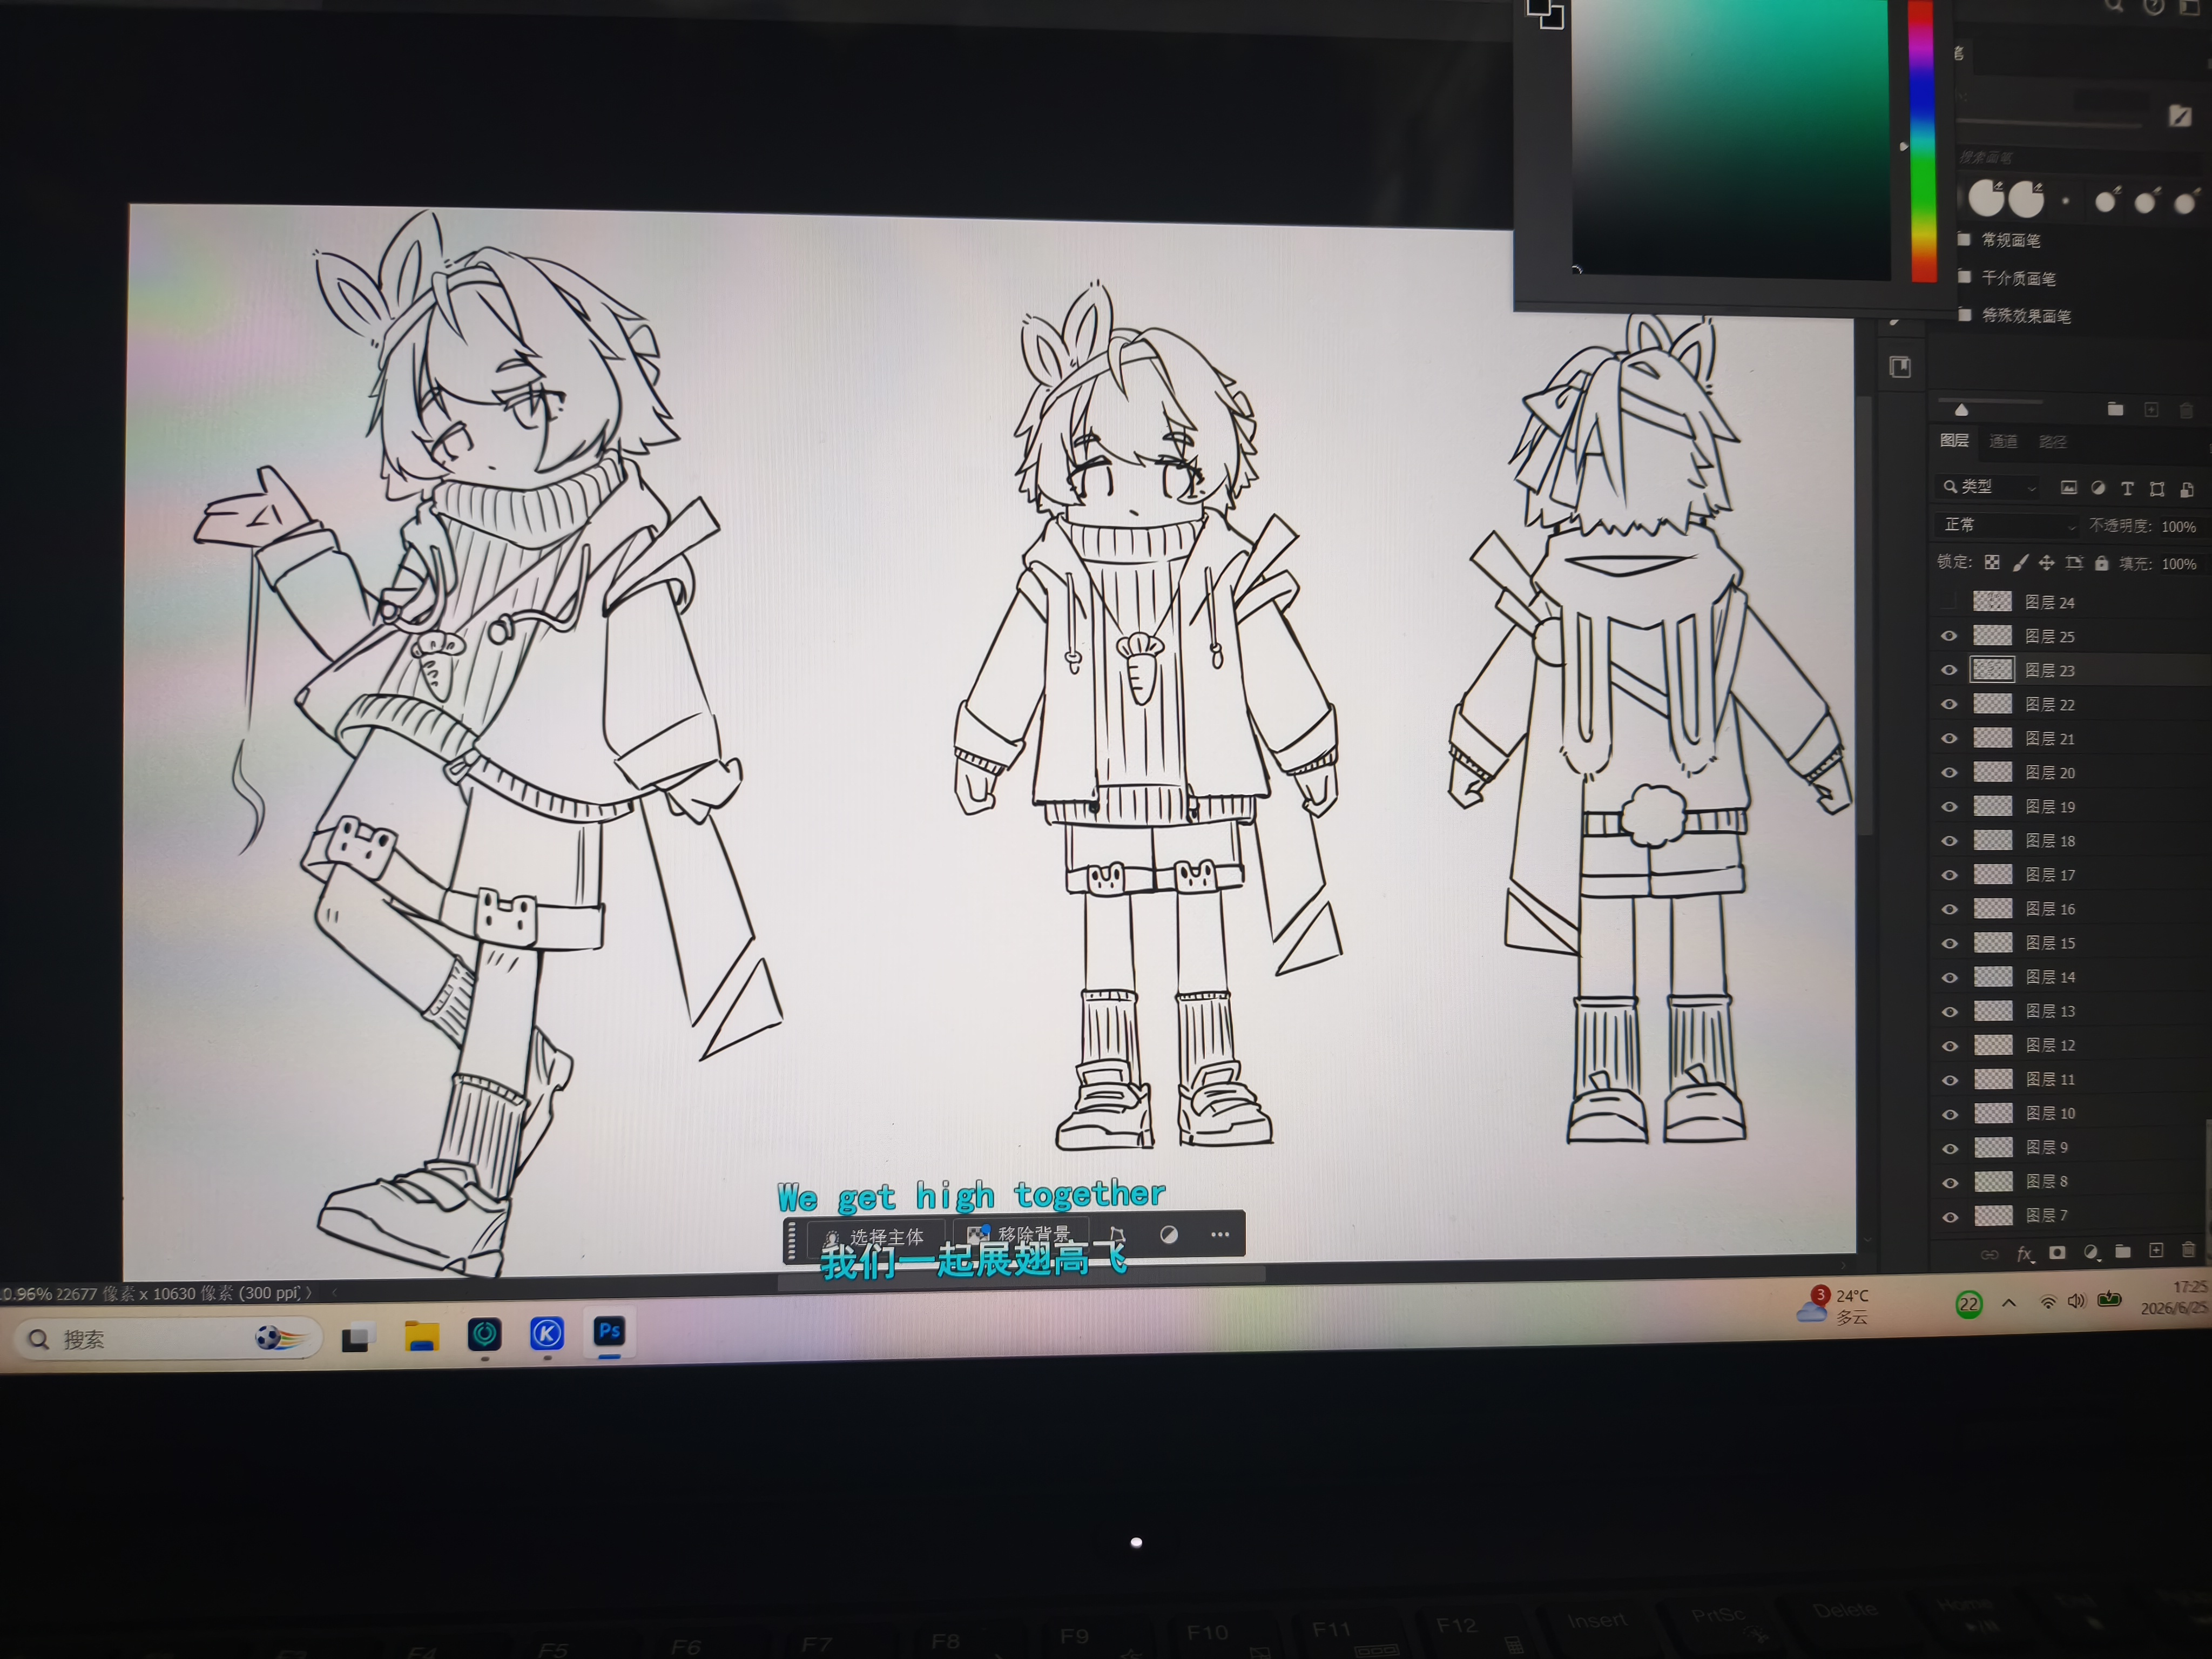Show hidden system tray icons chevron
Screen dimensions: 2212x1659
pyautogui.click(x=2008, y=1302)
